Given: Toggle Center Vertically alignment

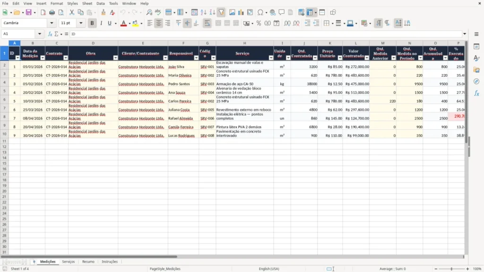Looking at the screenshot, I should coord(187,23).
